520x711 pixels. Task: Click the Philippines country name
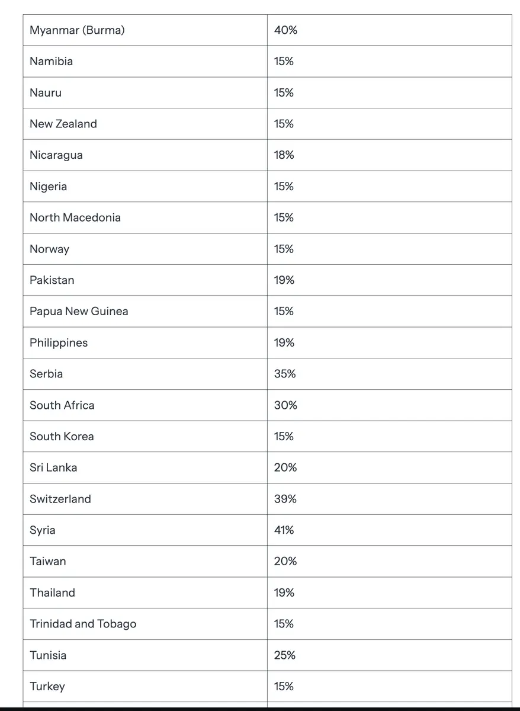pyautogui.click(x=59, y=343)
